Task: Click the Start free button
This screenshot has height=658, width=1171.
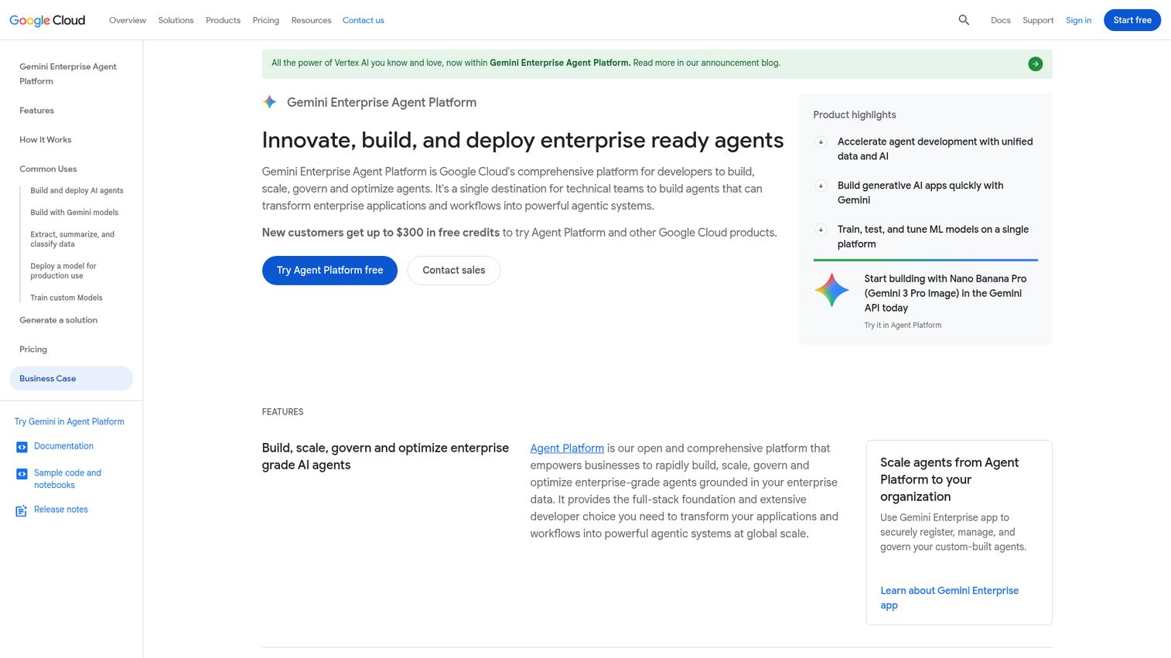Action: pos(1132,20)
